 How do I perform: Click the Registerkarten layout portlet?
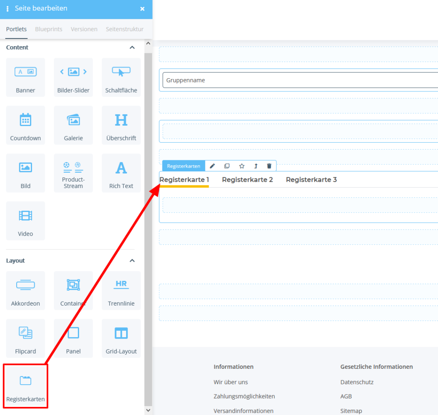coord(25,386)
